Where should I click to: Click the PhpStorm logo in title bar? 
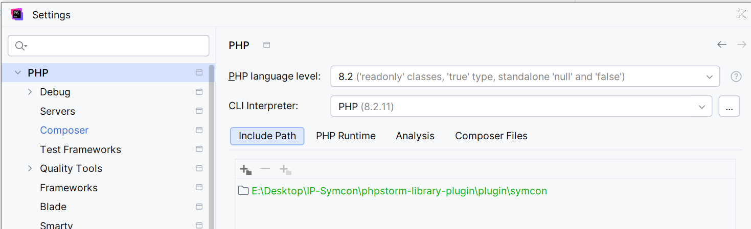(x=17, y=14)
